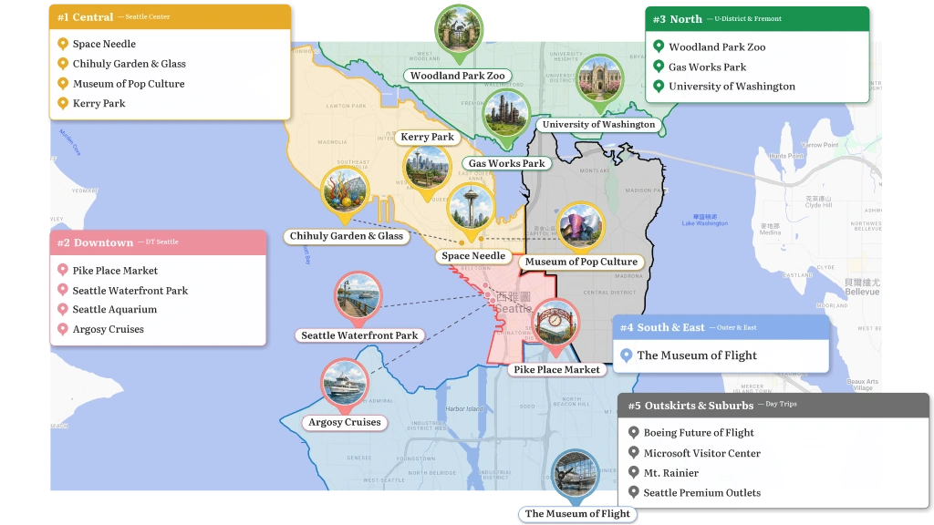Click the gray pin icon next to Mt. Rainier
Viewport: 934px width, 525px height.
pos(634,472)
